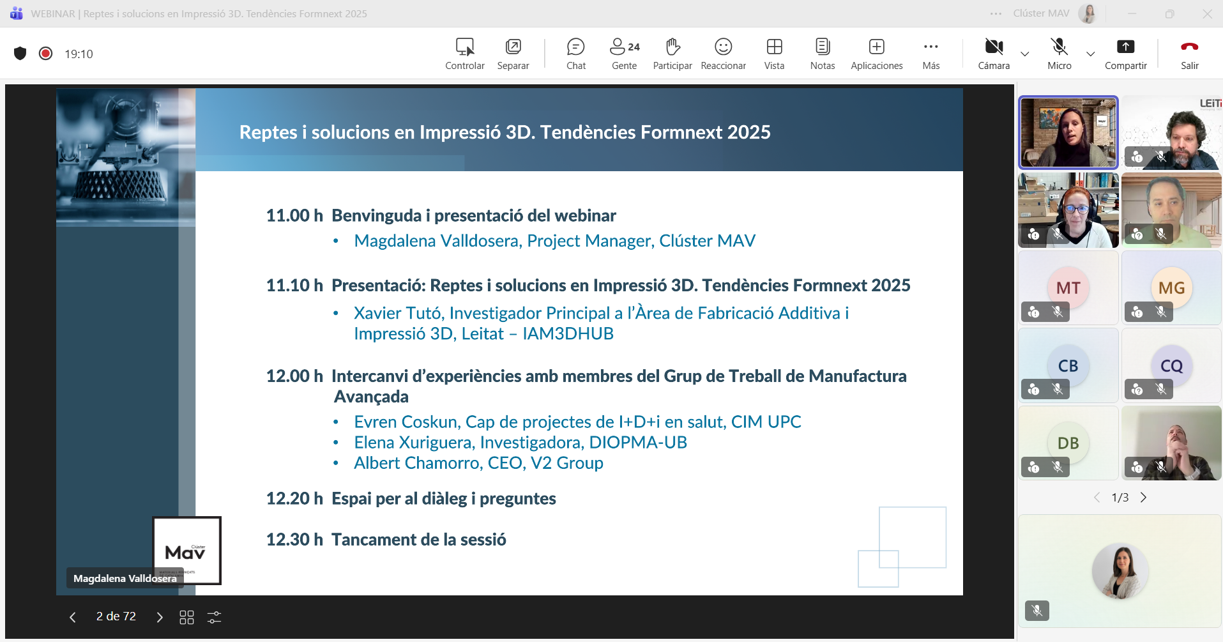Expand the camera options dropdown arrow
The height and width of the screenshot is (642, 1223).
[x=1025, y=54]
